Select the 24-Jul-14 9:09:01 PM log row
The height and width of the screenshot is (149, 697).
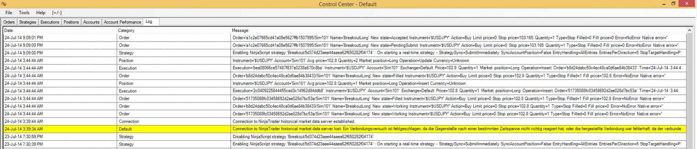tap(345, 38)
